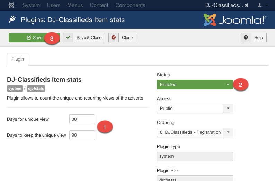Open the user account menu icon
The width and height of the screenshot is (275, 181).
pyautogui.click(x=259, y=5)
